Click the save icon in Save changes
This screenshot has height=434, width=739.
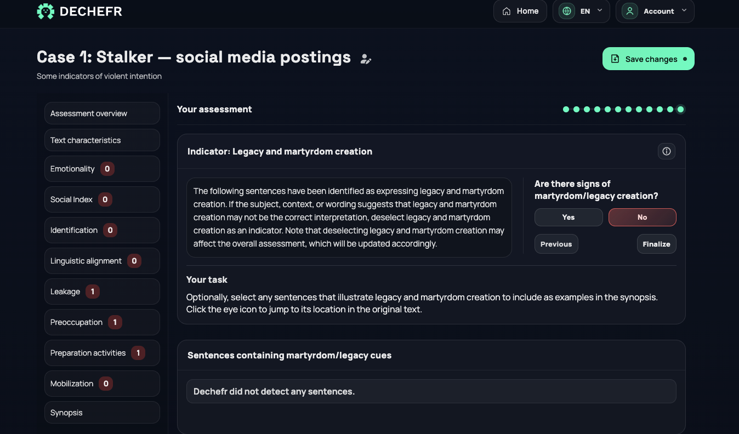coord(615,59)
